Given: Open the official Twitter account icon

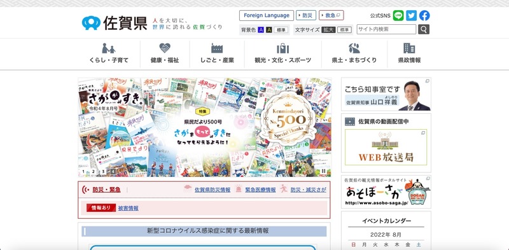Looking at the screenshot, I should [411, 15].
